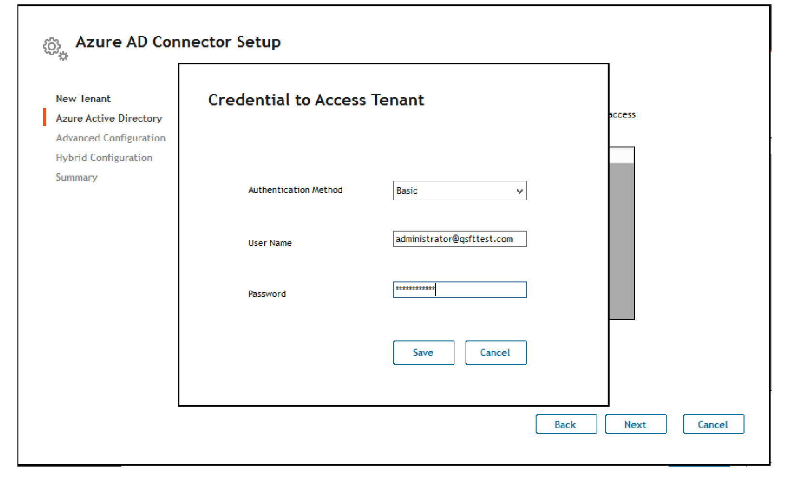788x486 pixels.
Task: Click the User Name input field
Action: [460, 239]
